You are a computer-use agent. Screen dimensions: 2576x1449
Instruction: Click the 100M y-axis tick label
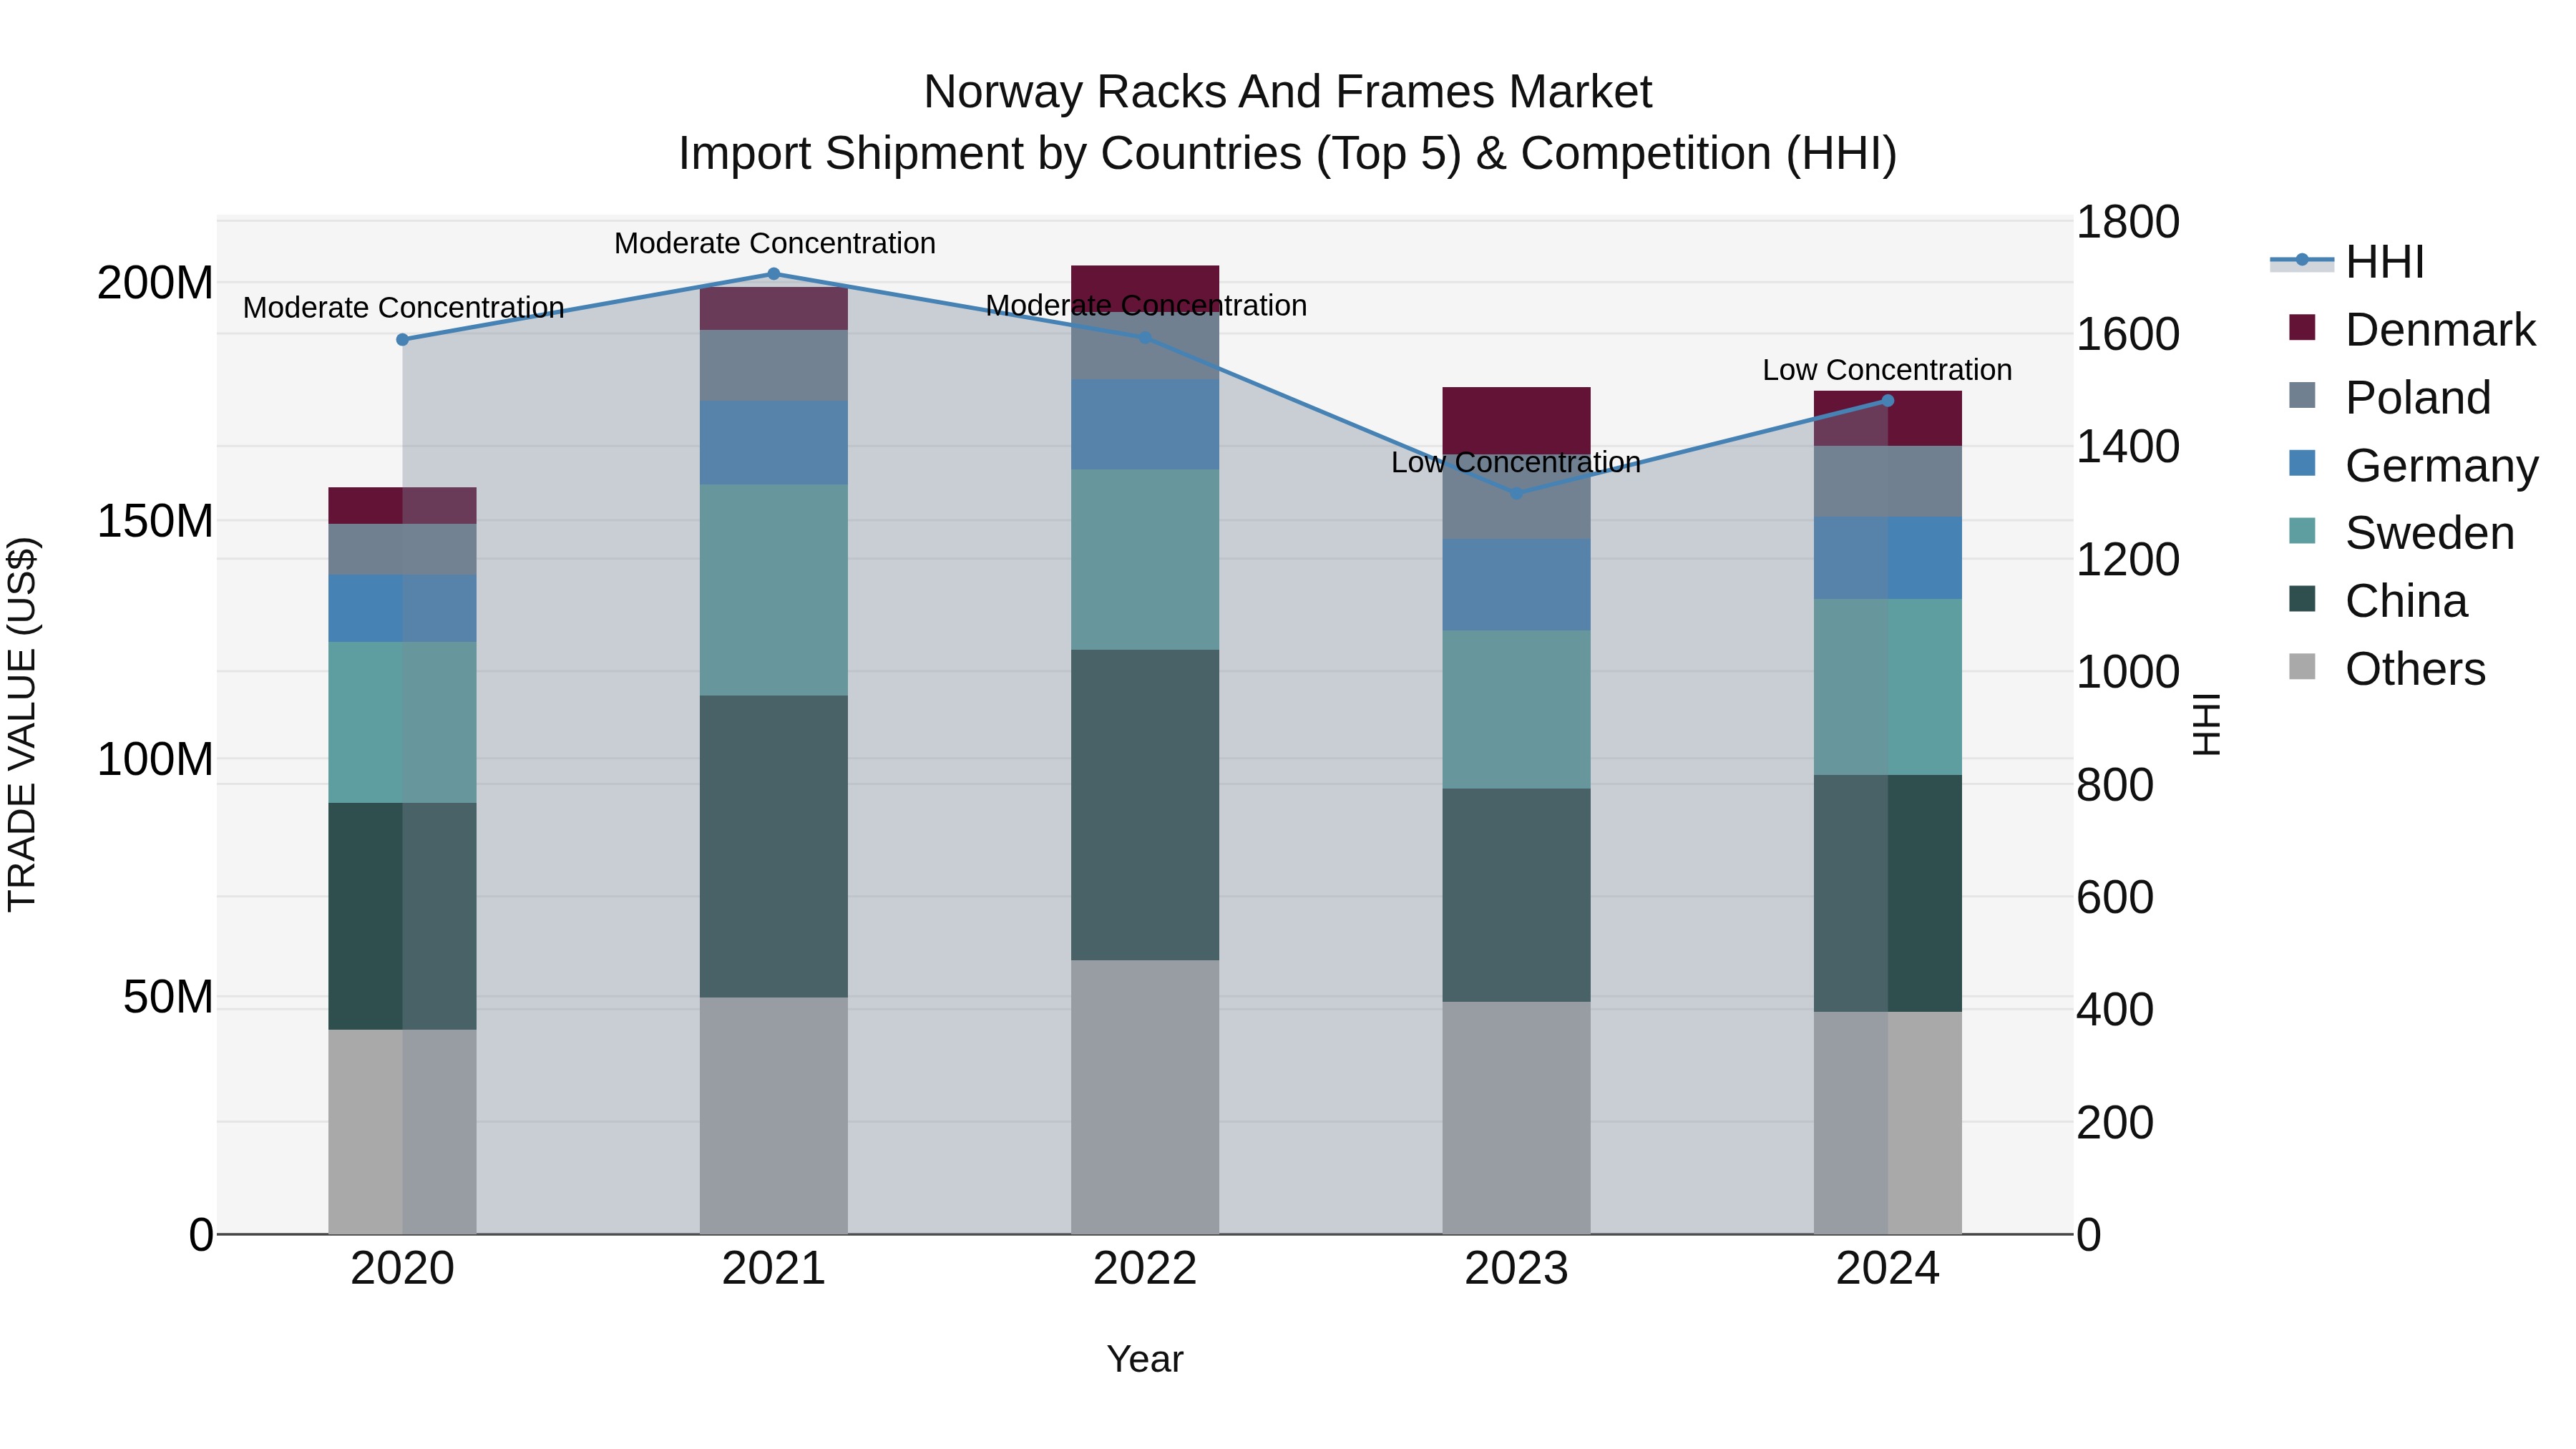pos(155,760)
